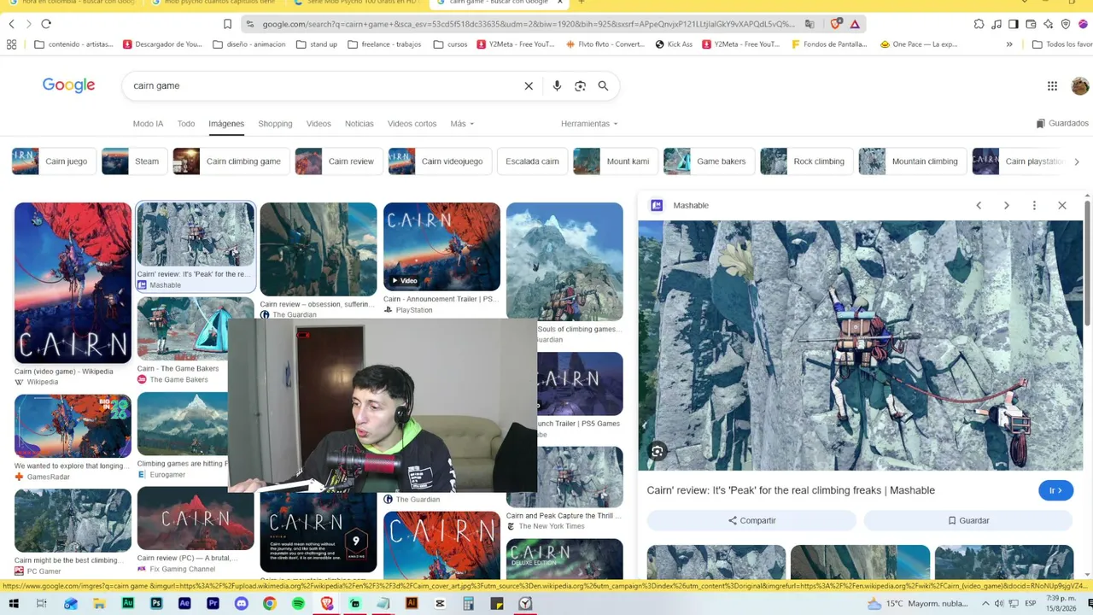Go back to the previous page

tap(11, 24)
